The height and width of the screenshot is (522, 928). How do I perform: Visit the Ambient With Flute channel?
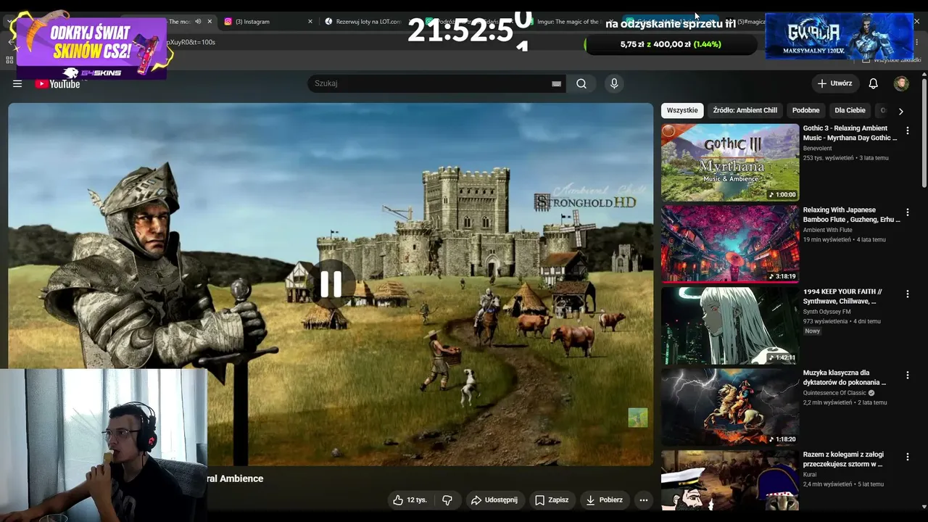(827, 231)
